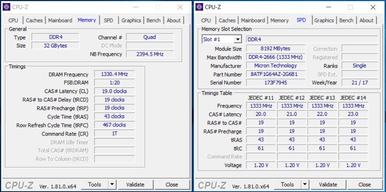386x192 pixels.
Task: Click DRAM Frequency value 1330.4 MHz
Action: pyautogui.click(x=114, y=74)
